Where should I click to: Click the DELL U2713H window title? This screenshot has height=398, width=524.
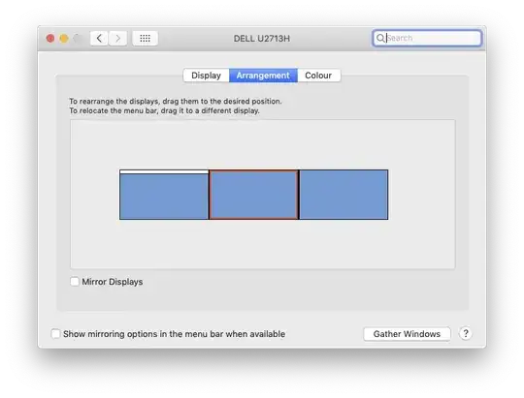(x=262, y=39)
